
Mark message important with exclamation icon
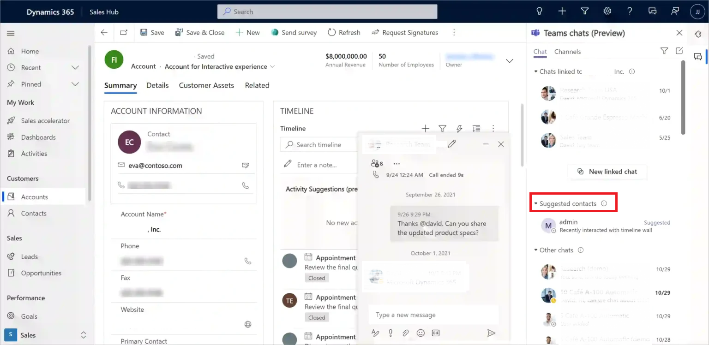click(391, 333)
